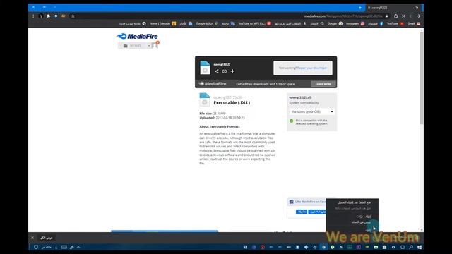Click the stop loading X button
This screenshot has height=254, width=452.
[x=403, y=16]
